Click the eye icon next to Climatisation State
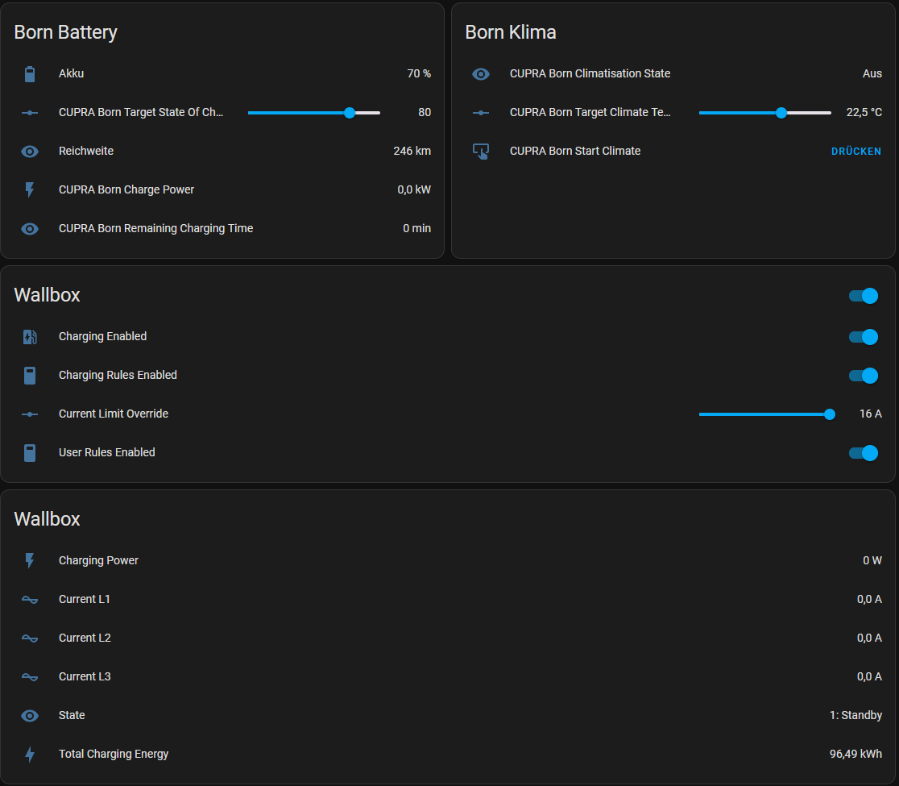 tap(481, 74)
